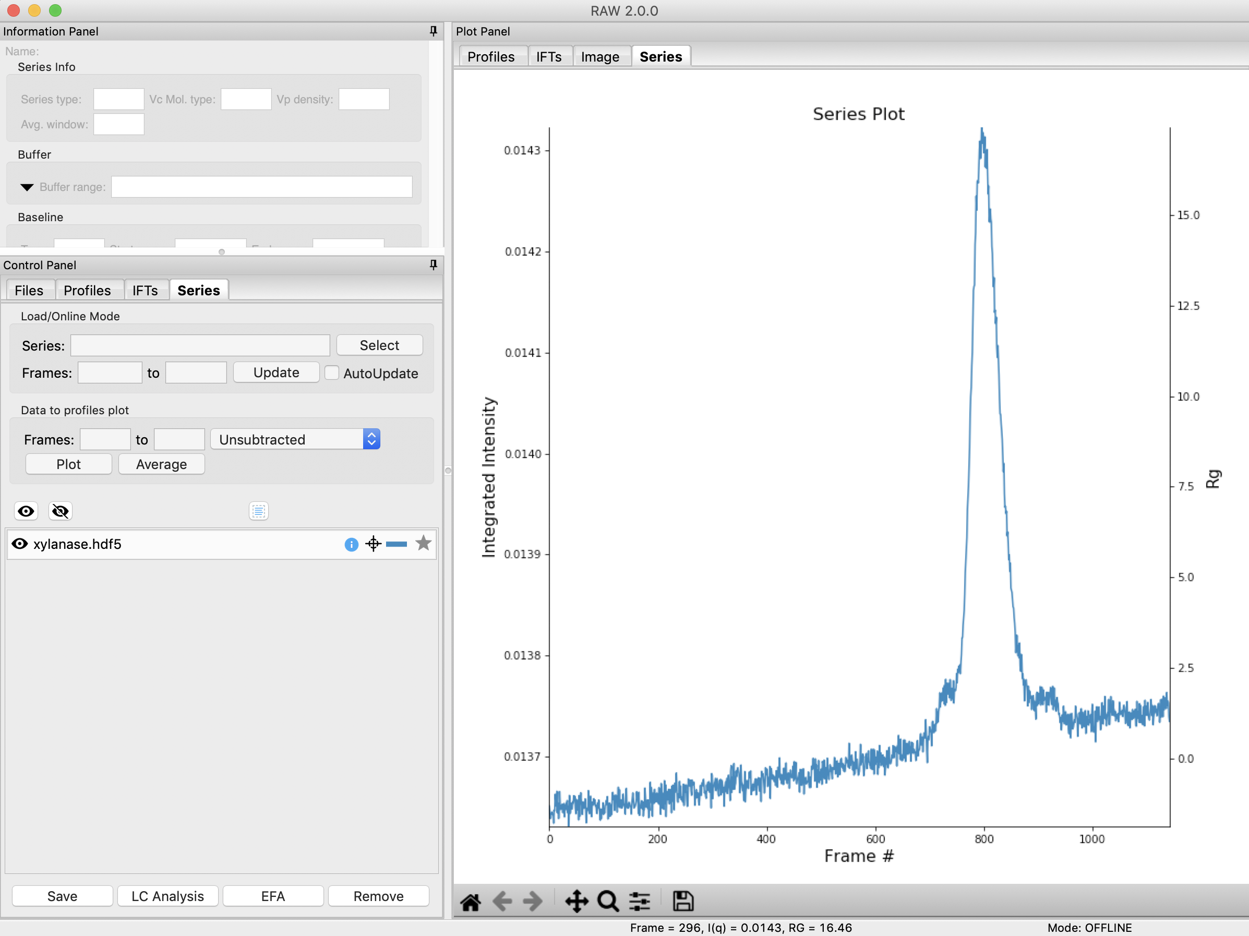Show info for xylanase.hdf5 series
Viewport: 1249px width, 936px height.
(x=351, y=544)
